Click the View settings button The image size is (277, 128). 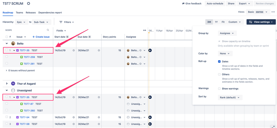(x=261, y=22)
